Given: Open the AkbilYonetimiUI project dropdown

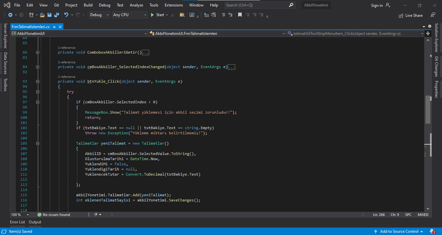Looking at the screenshot, I should click(x=79, y=34).
